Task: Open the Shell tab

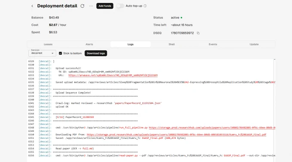Action: (x=172, y=44)
